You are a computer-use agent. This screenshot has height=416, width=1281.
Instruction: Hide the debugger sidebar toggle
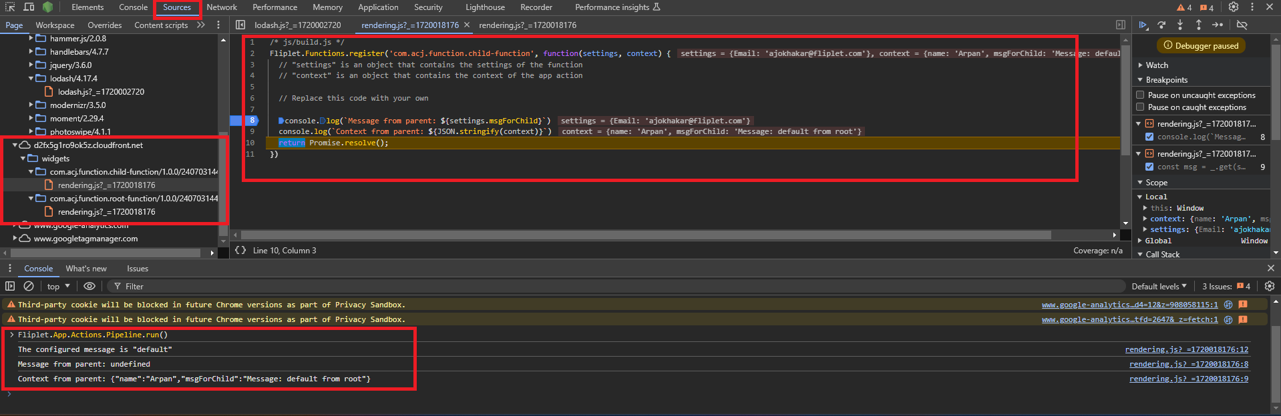[1121, 25]
